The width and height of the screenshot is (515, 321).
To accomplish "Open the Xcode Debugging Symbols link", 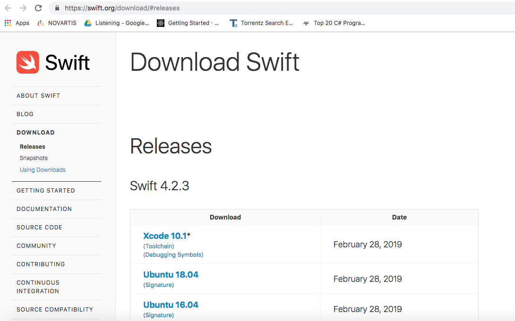I will 173,255.
